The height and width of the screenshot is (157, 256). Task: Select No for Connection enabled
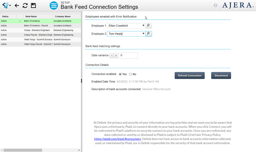131,74
